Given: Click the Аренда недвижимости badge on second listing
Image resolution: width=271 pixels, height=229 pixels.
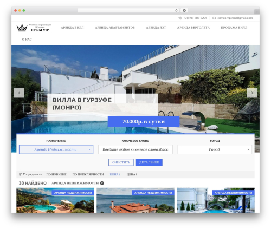Looking at the screenshot, I should 153,193.
